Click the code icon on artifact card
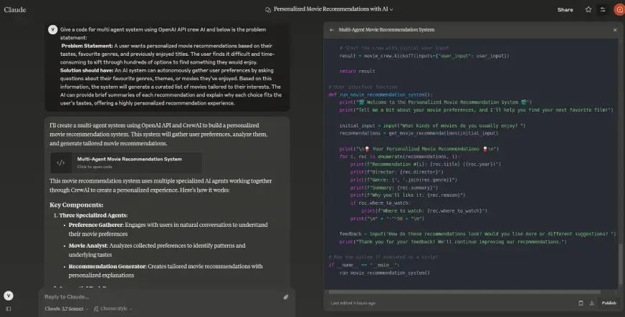The height and width of the screenshot is (317, 625). click(x=61, y=162)
